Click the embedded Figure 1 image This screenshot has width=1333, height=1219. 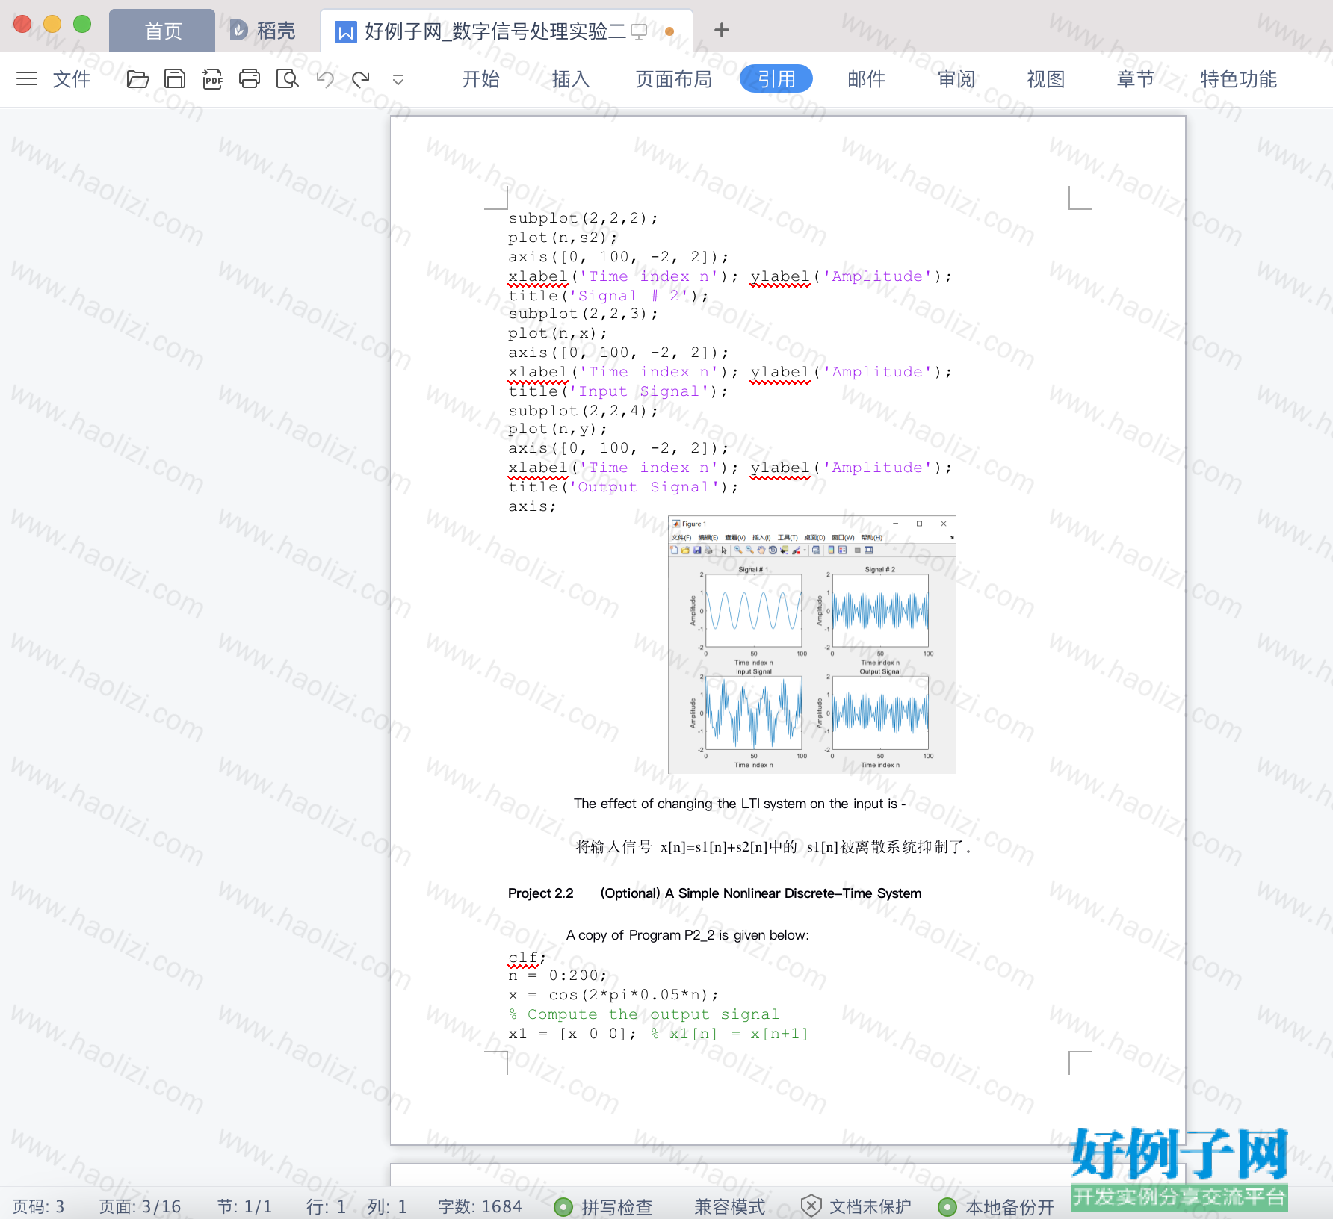(x=812, y=645)
